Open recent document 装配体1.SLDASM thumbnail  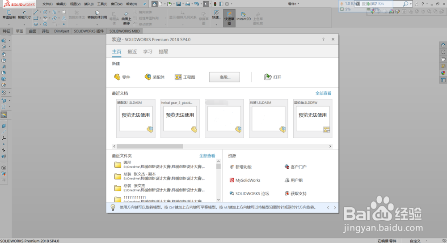click(136, 119)
